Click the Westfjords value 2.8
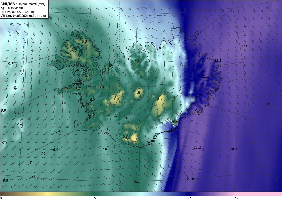The width and height of the screenshot is (282, 200). (85, 41)
